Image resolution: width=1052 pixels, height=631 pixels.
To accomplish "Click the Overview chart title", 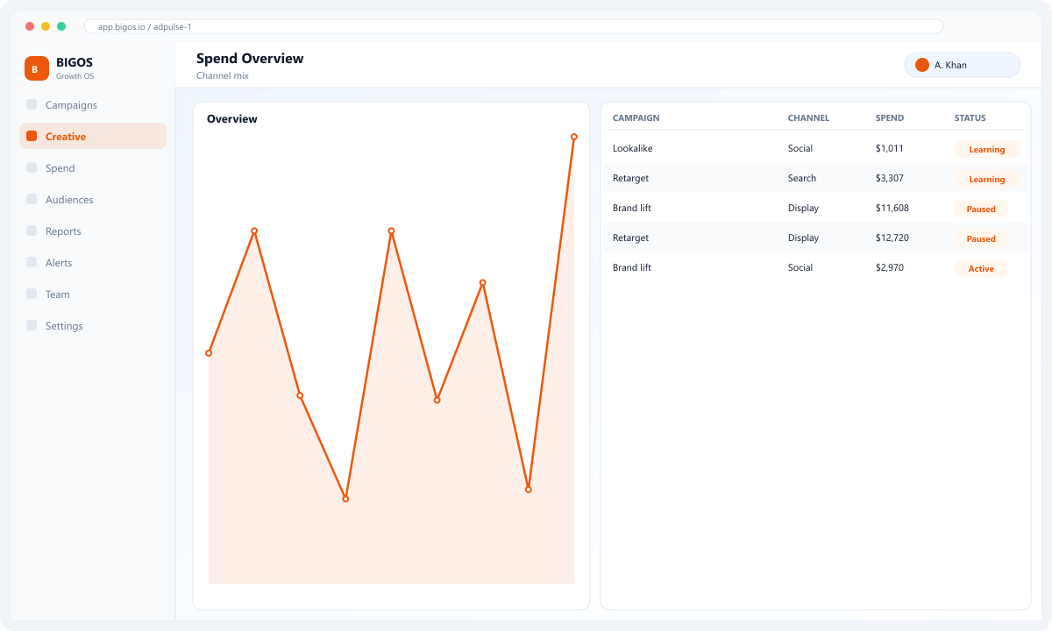I will click(232, 119).
